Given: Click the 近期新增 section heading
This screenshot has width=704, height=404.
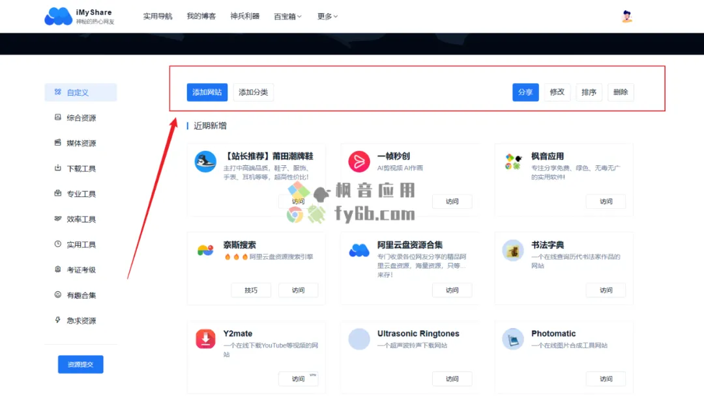Looking at the screenshot, I should click(x=210, y=126).
